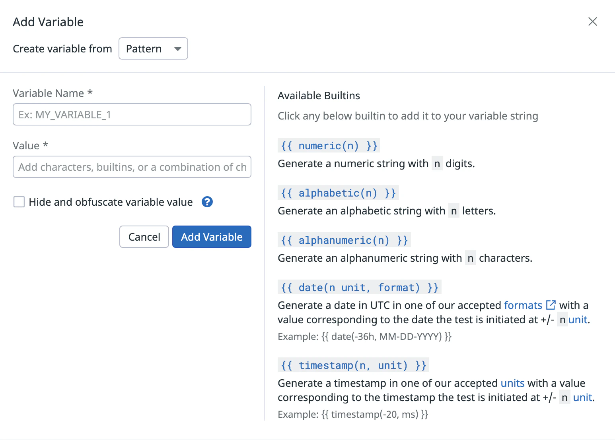Open the unit link in date description

[x=578, y=320]
